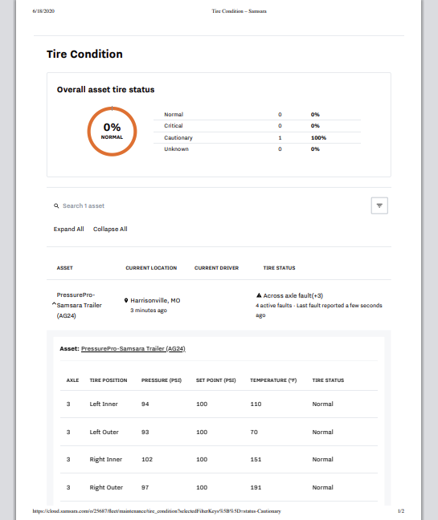The height and width of the screenshot is (520, 438).
Task: Open the filter icon button
Action: (x=379, y=205)
